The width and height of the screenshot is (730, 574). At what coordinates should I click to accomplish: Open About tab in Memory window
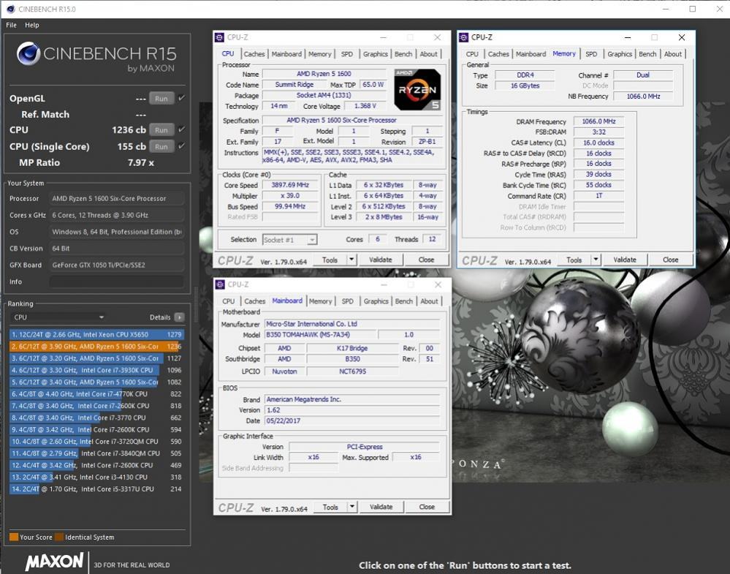click(673, 54)
